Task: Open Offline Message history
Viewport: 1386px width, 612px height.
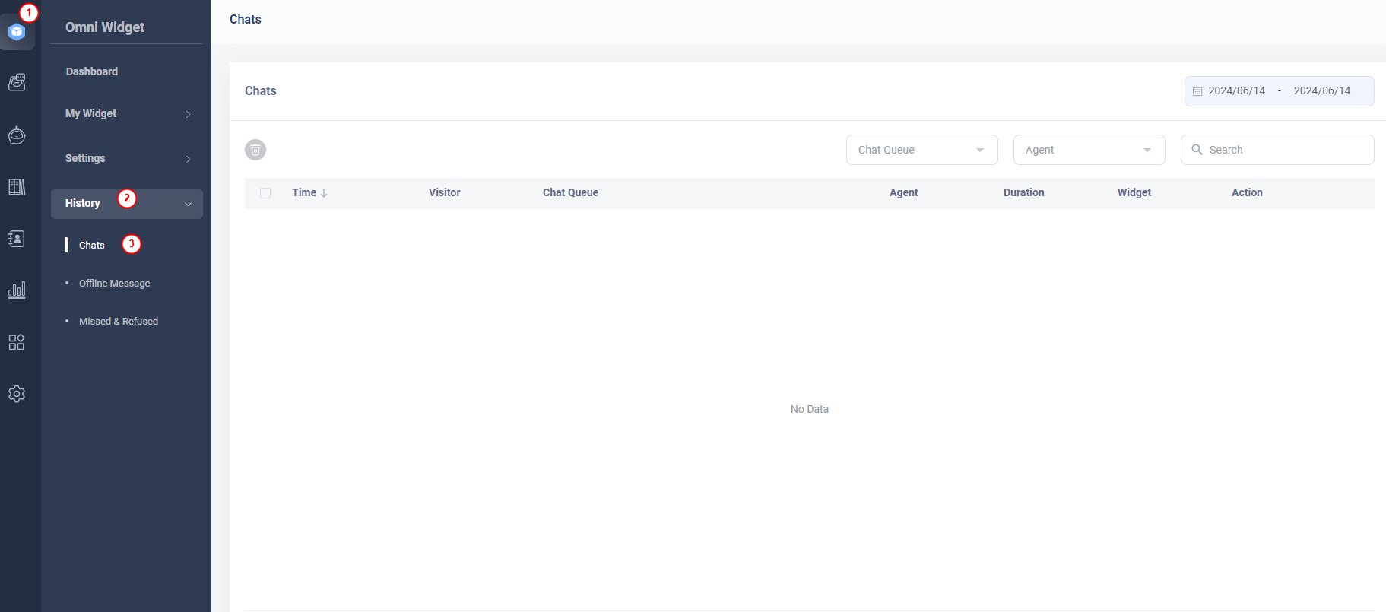Action: click(x=115, y=283)
